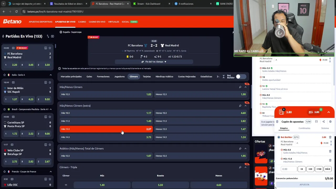336x189 pixels.
Task: Go back in the browser
Action: [x=4, y=12]
